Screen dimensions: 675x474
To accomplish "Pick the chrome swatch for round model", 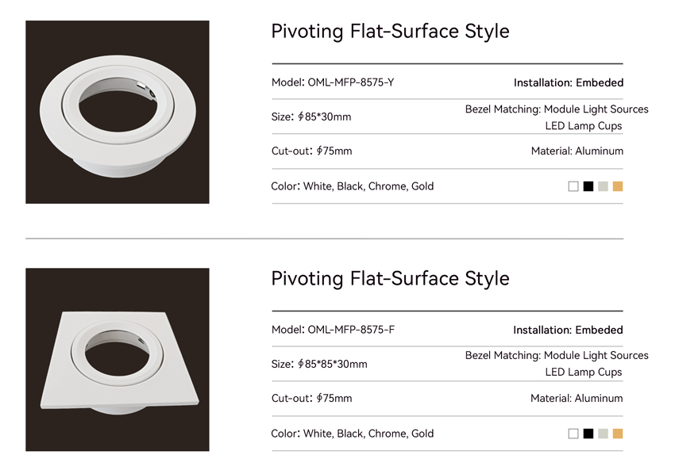I will click(603, 186).
